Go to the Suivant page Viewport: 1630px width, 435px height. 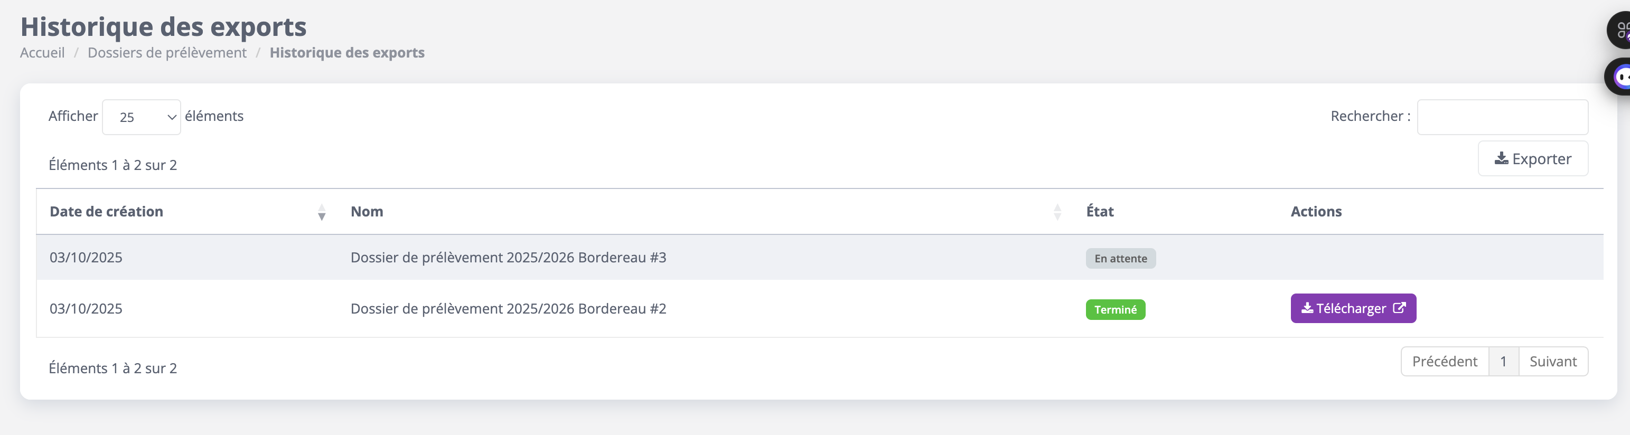(x=1553, y=361)
